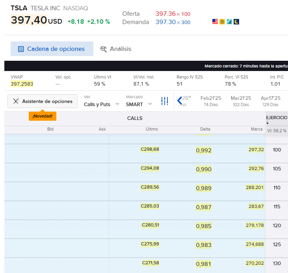Viewport: 288px width, 273px height.
Task: Click the Delta column header
Action: point(205,129)
